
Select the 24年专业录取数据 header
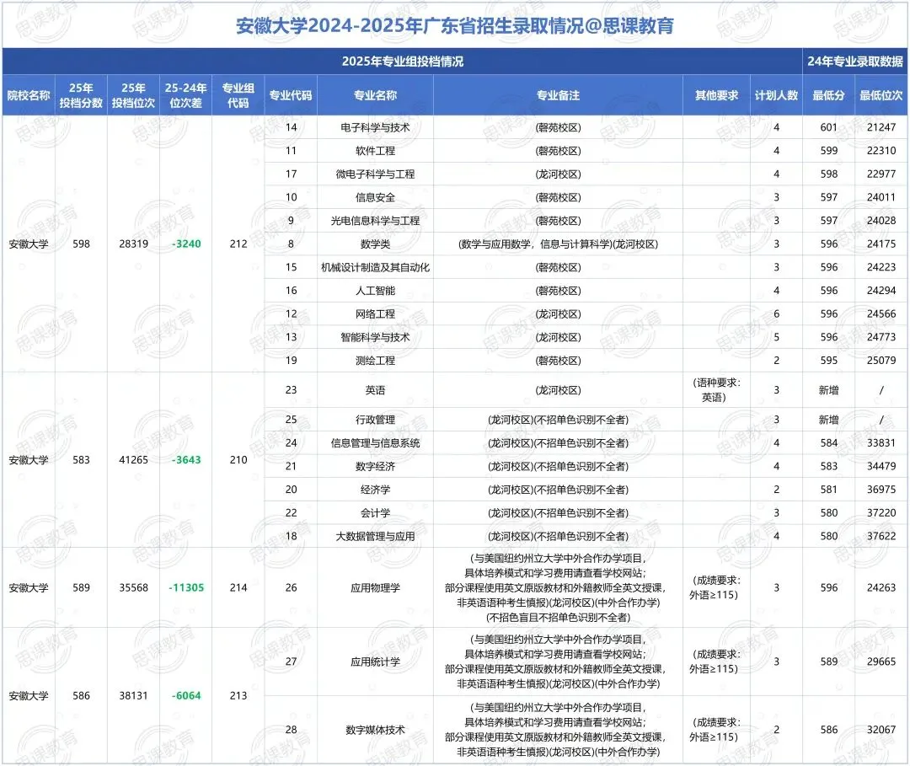(855, 62)
